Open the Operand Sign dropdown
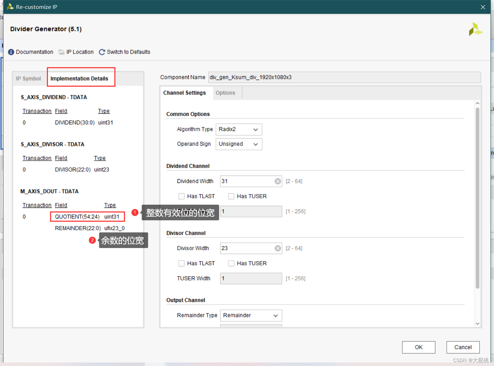494x366 pixels. point(239,144)
